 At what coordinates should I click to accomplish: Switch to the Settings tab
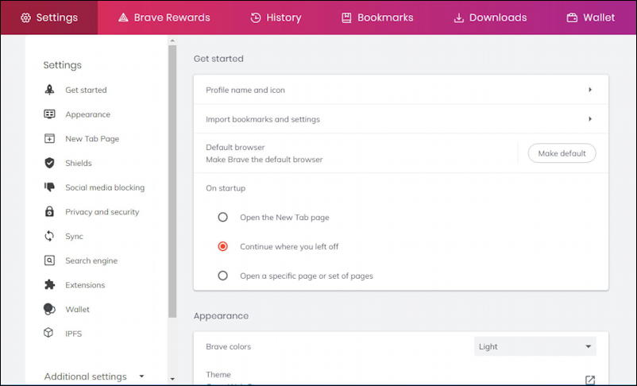(49, 17)
